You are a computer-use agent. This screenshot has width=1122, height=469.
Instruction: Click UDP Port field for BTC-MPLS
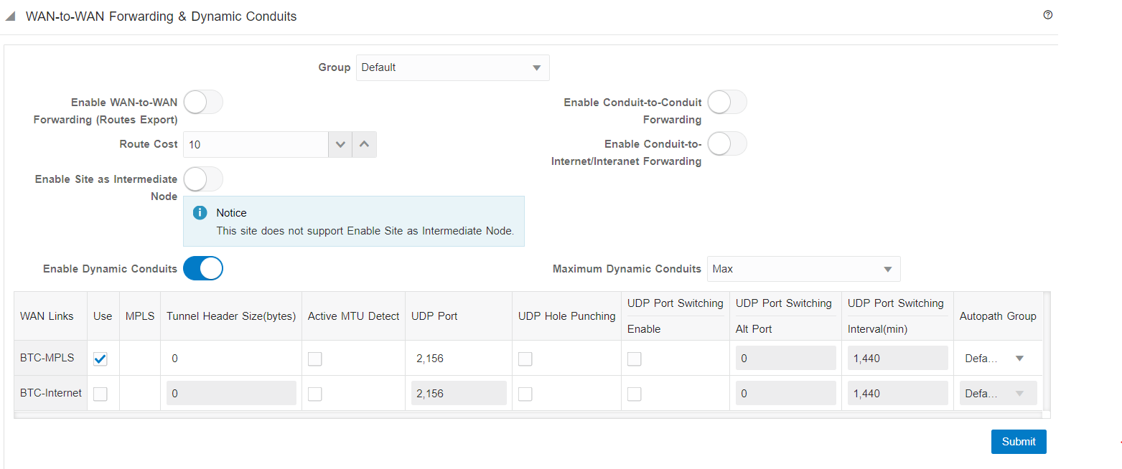coord(458,359)
